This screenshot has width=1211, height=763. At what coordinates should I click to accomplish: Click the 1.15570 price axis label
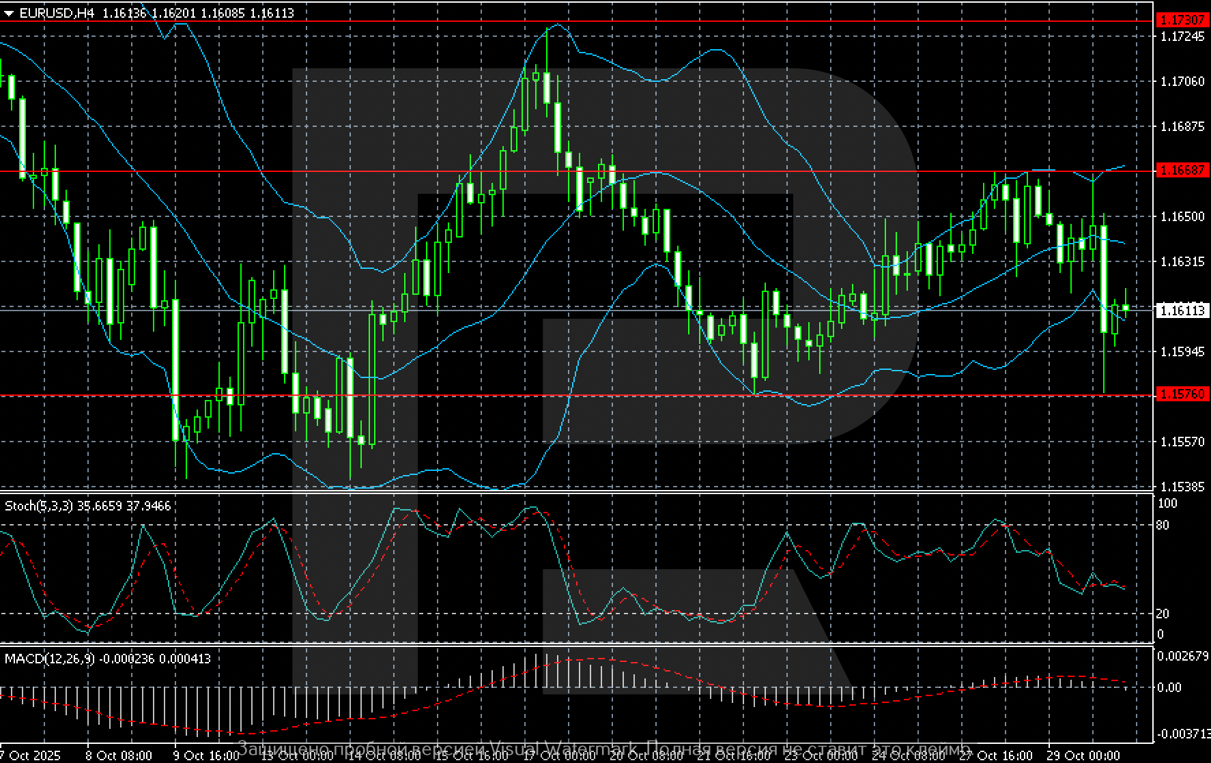[1182, 442]
